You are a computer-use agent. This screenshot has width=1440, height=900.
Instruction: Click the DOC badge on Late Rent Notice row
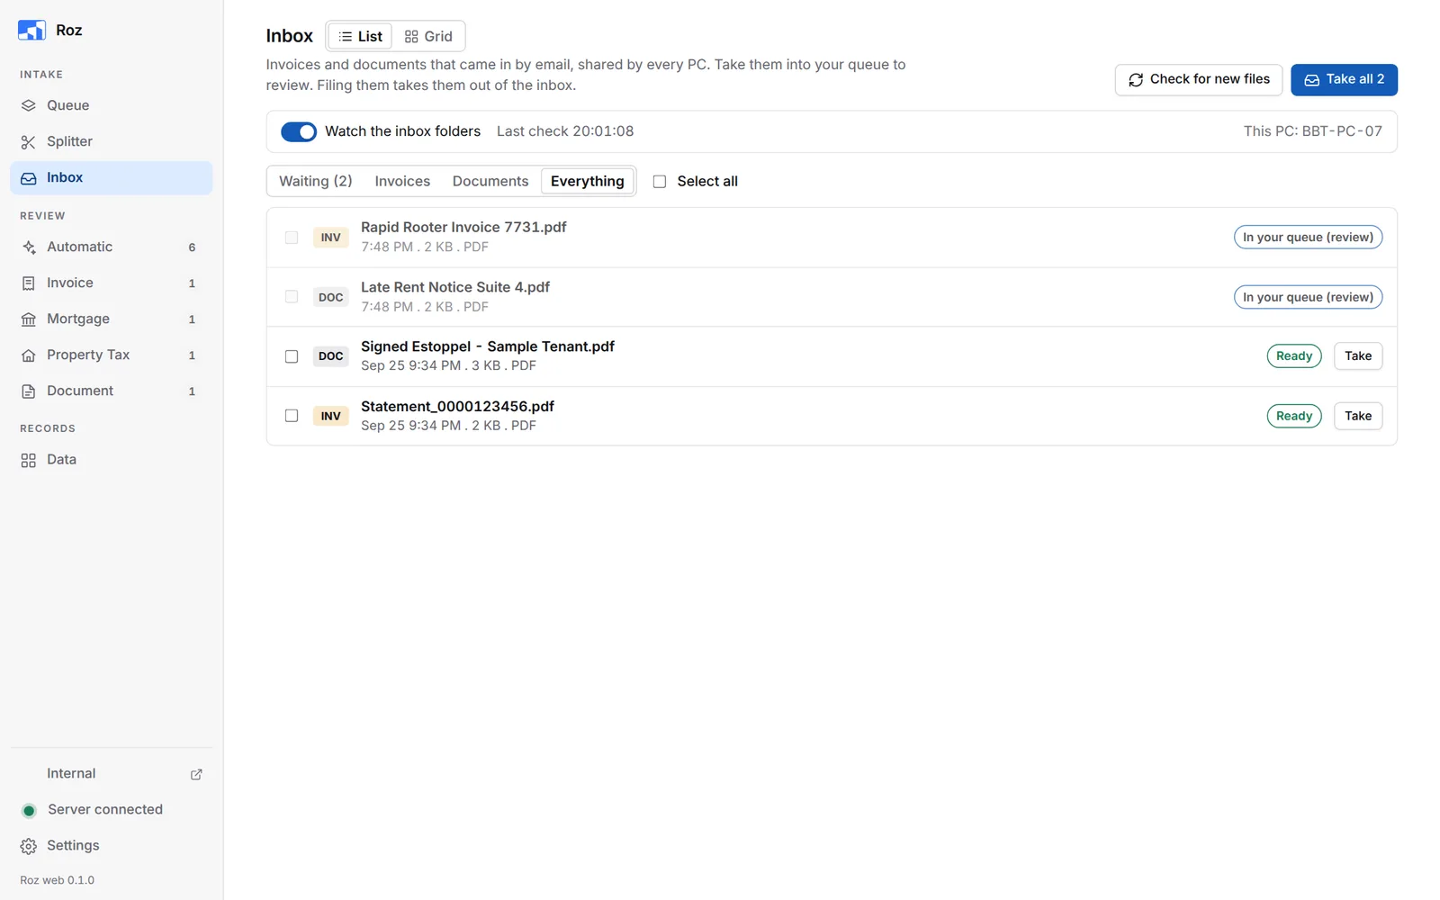coord(330,297)
